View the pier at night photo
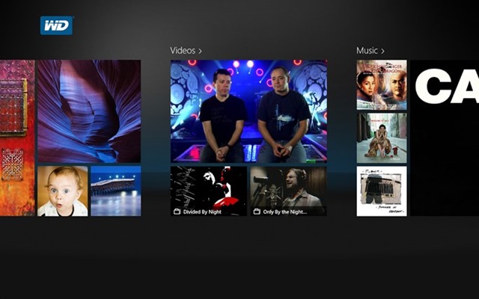Screen dimensions: 479x299 pyautogui.click(x=115, y=191)
